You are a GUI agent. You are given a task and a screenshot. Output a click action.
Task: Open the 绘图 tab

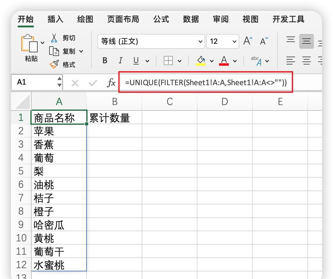[85, 19]
